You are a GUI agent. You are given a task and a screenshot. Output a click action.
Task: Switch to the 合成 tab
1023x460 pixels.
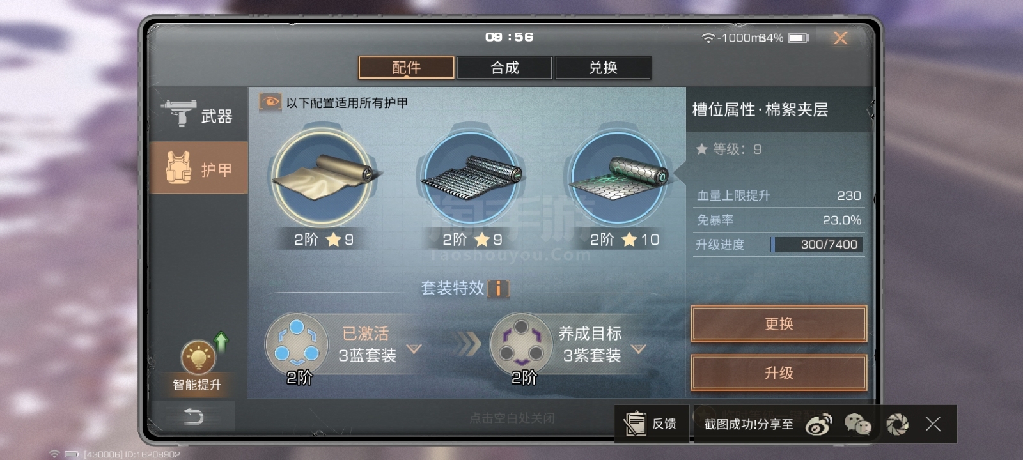pyautogui.click(x=504, y=68)
